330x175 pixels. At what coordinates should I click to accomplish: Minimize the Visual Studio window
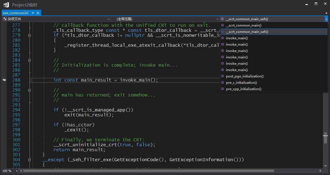click(x=307, y=4)
